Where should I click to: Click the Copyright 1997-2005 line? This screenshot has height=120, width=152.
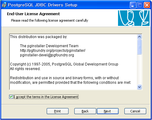64,64
